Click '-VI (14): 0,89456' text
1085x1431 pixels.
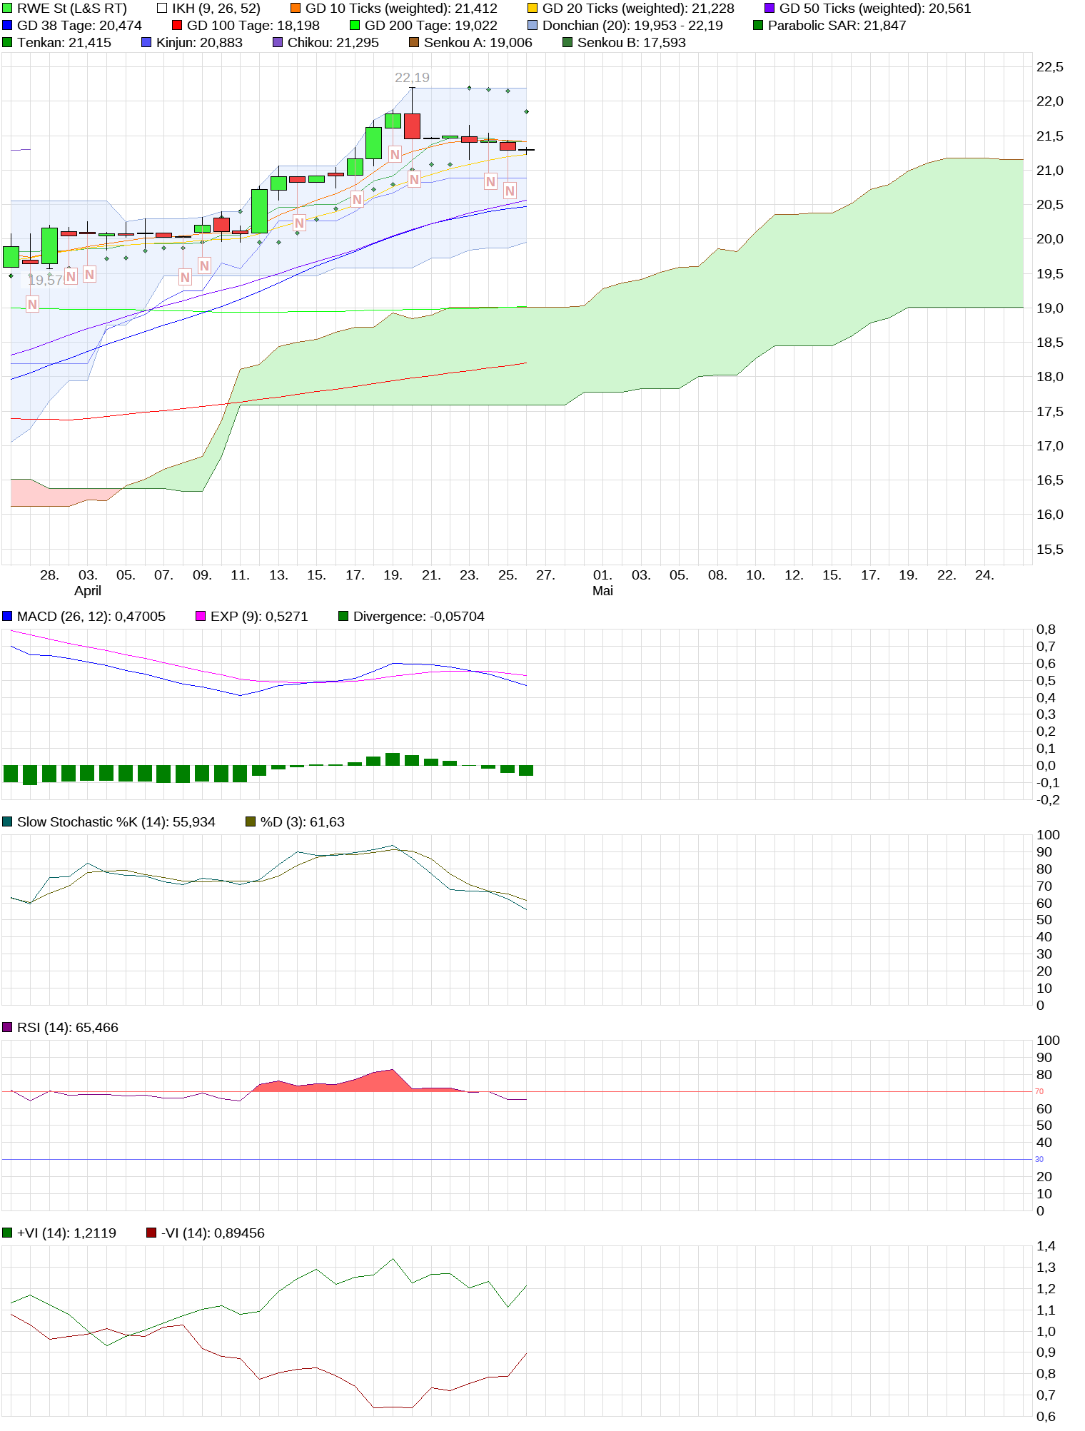[213, 1233]
